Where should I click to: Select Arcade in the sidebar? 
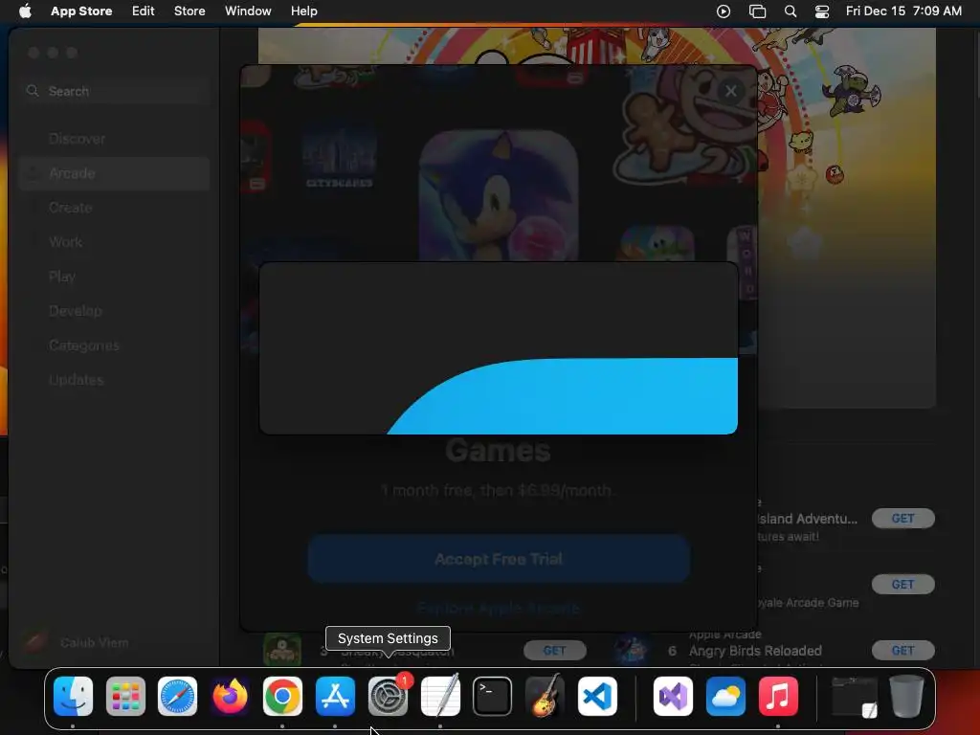114,173
